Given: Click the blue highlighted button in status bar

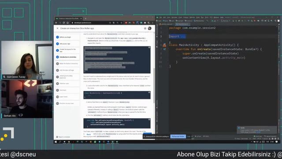Looking at the screenshot, I should pos(178,136).
